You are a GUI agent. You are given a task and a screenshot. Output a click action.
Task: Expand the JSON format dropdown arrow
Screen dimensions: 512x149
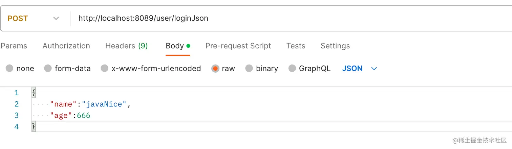point(374,69)
